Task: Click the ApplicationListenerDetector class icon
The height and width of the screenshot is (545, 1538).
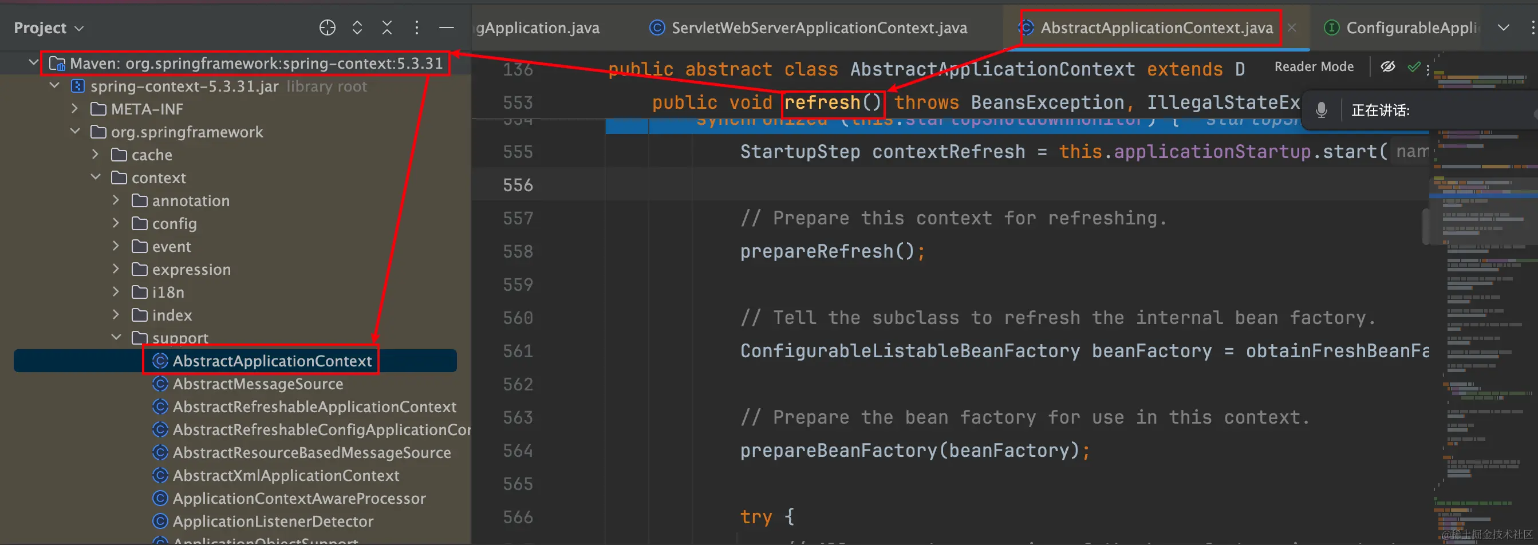Action: (x=160, y=521)
